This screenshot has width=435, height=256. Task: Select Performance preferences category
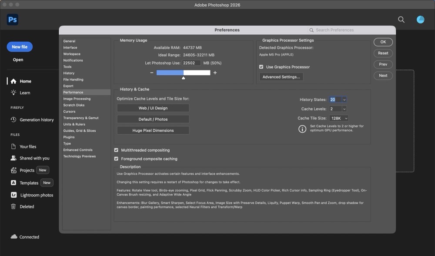(86, 92)
